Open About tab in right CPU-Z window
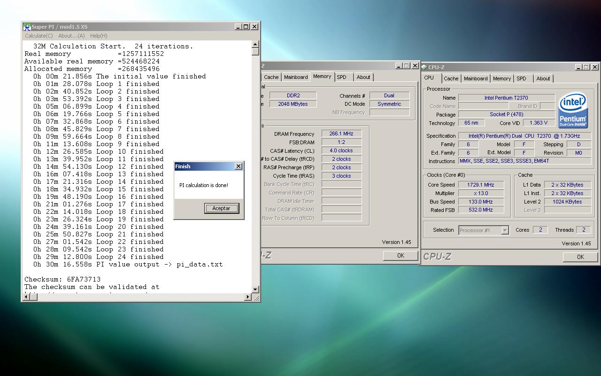The height and width of the screenshot is (376, 601). pyautogui.click(x=543, y=78)
